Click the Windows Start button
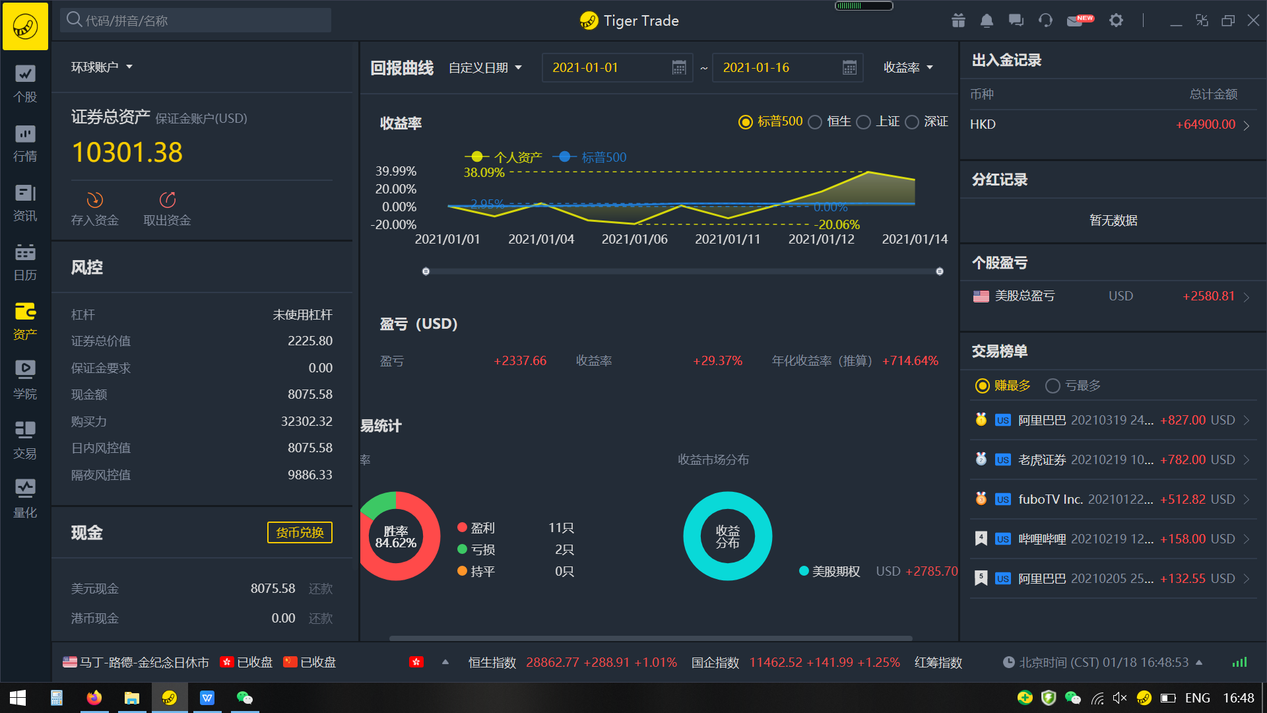This screenshot has width=1267, height=713. point(18,698)
